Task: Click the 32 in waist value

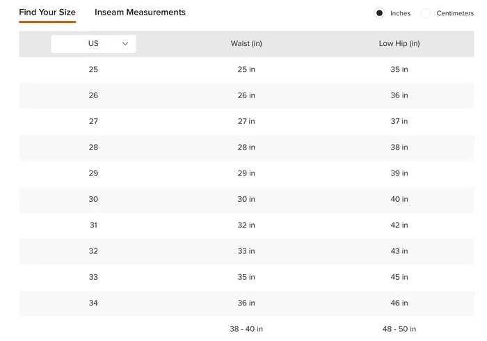Action: (x=246, y=225)
